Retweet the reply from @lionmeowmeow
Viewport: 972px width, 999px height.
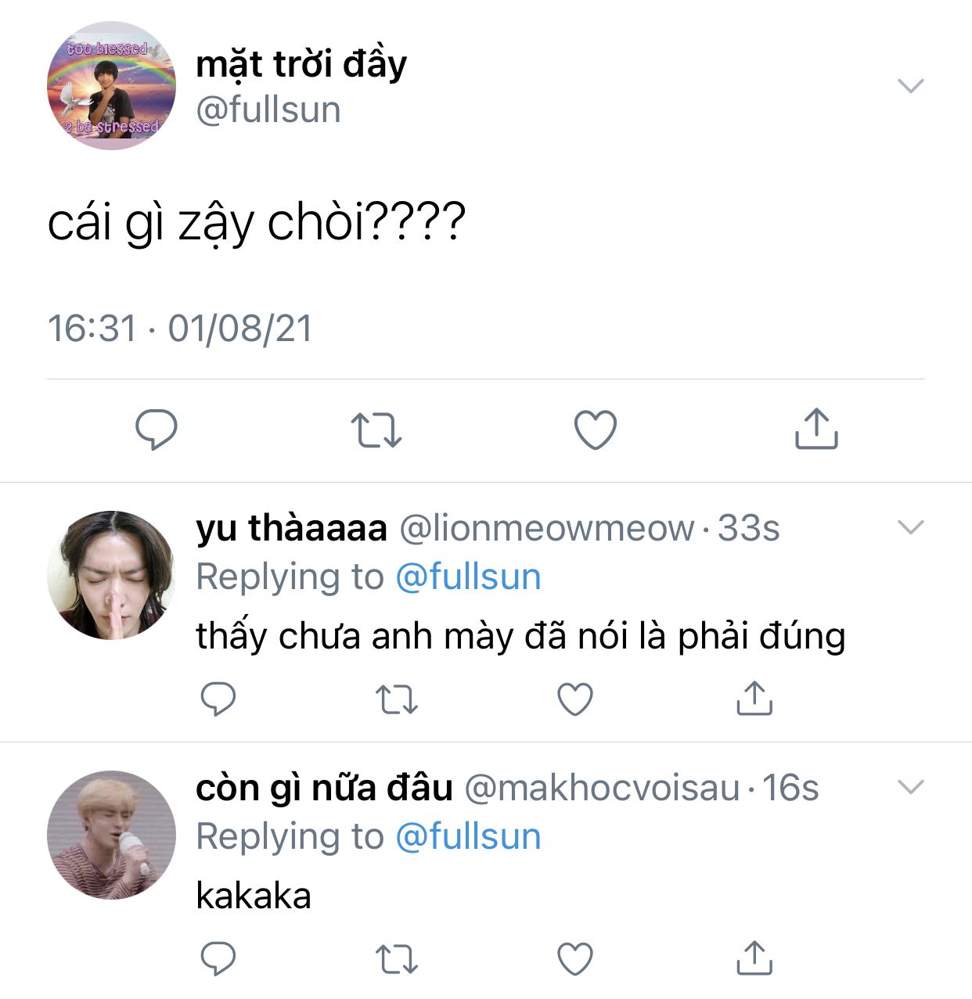(397, 699)
